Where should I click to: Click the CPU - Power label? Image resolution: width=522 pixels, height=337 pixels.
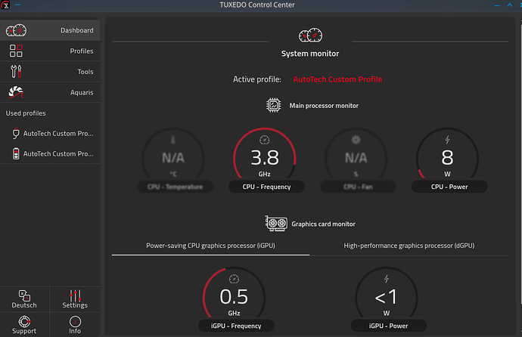(449, 187)
